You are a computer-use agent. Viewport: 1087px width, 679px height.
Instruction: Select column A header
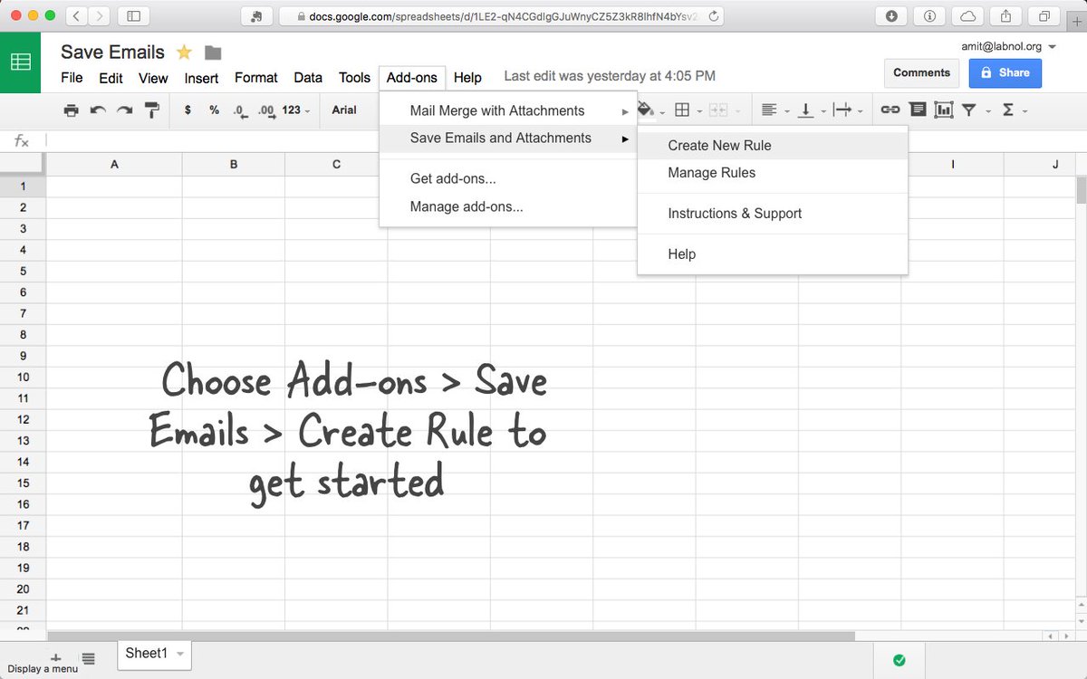(113, 164)
